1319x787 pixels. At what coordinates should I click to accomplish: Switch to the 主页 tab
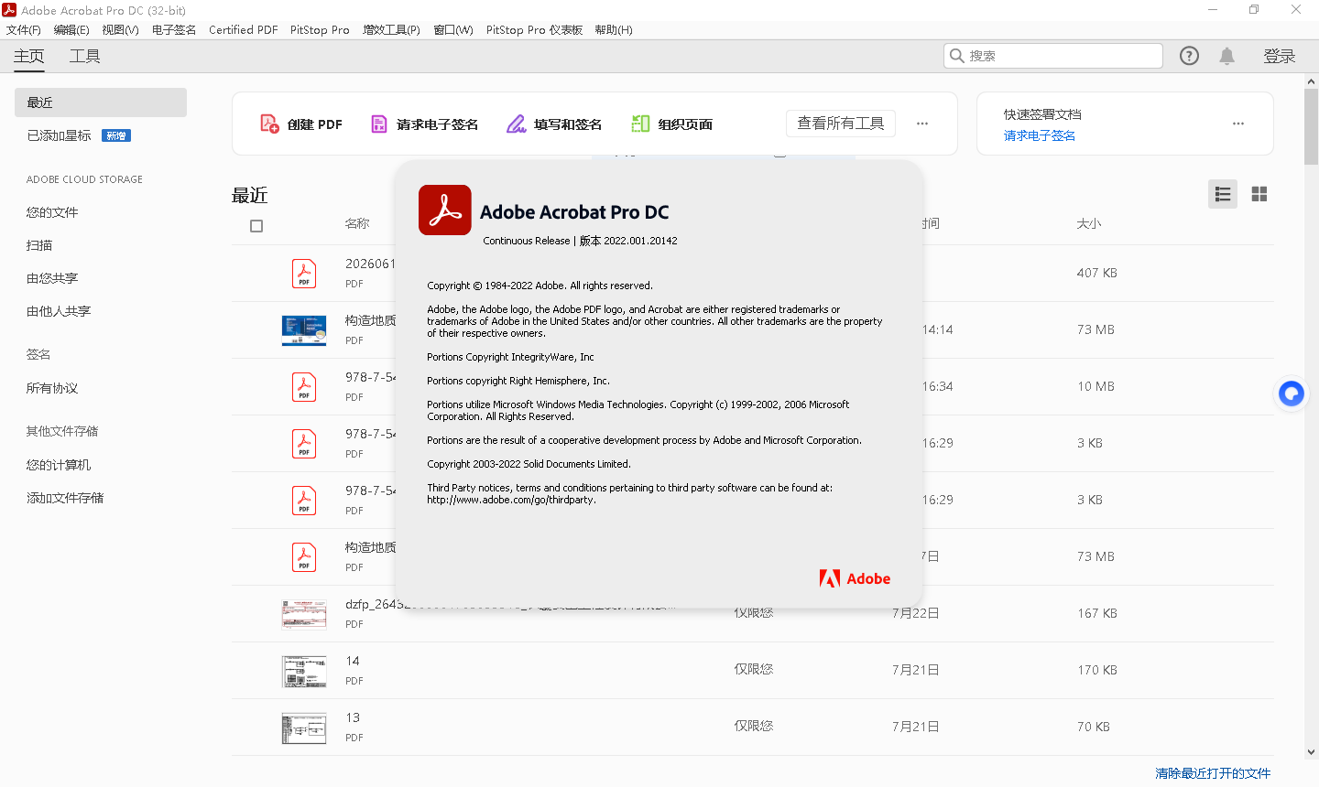(28, 56)
